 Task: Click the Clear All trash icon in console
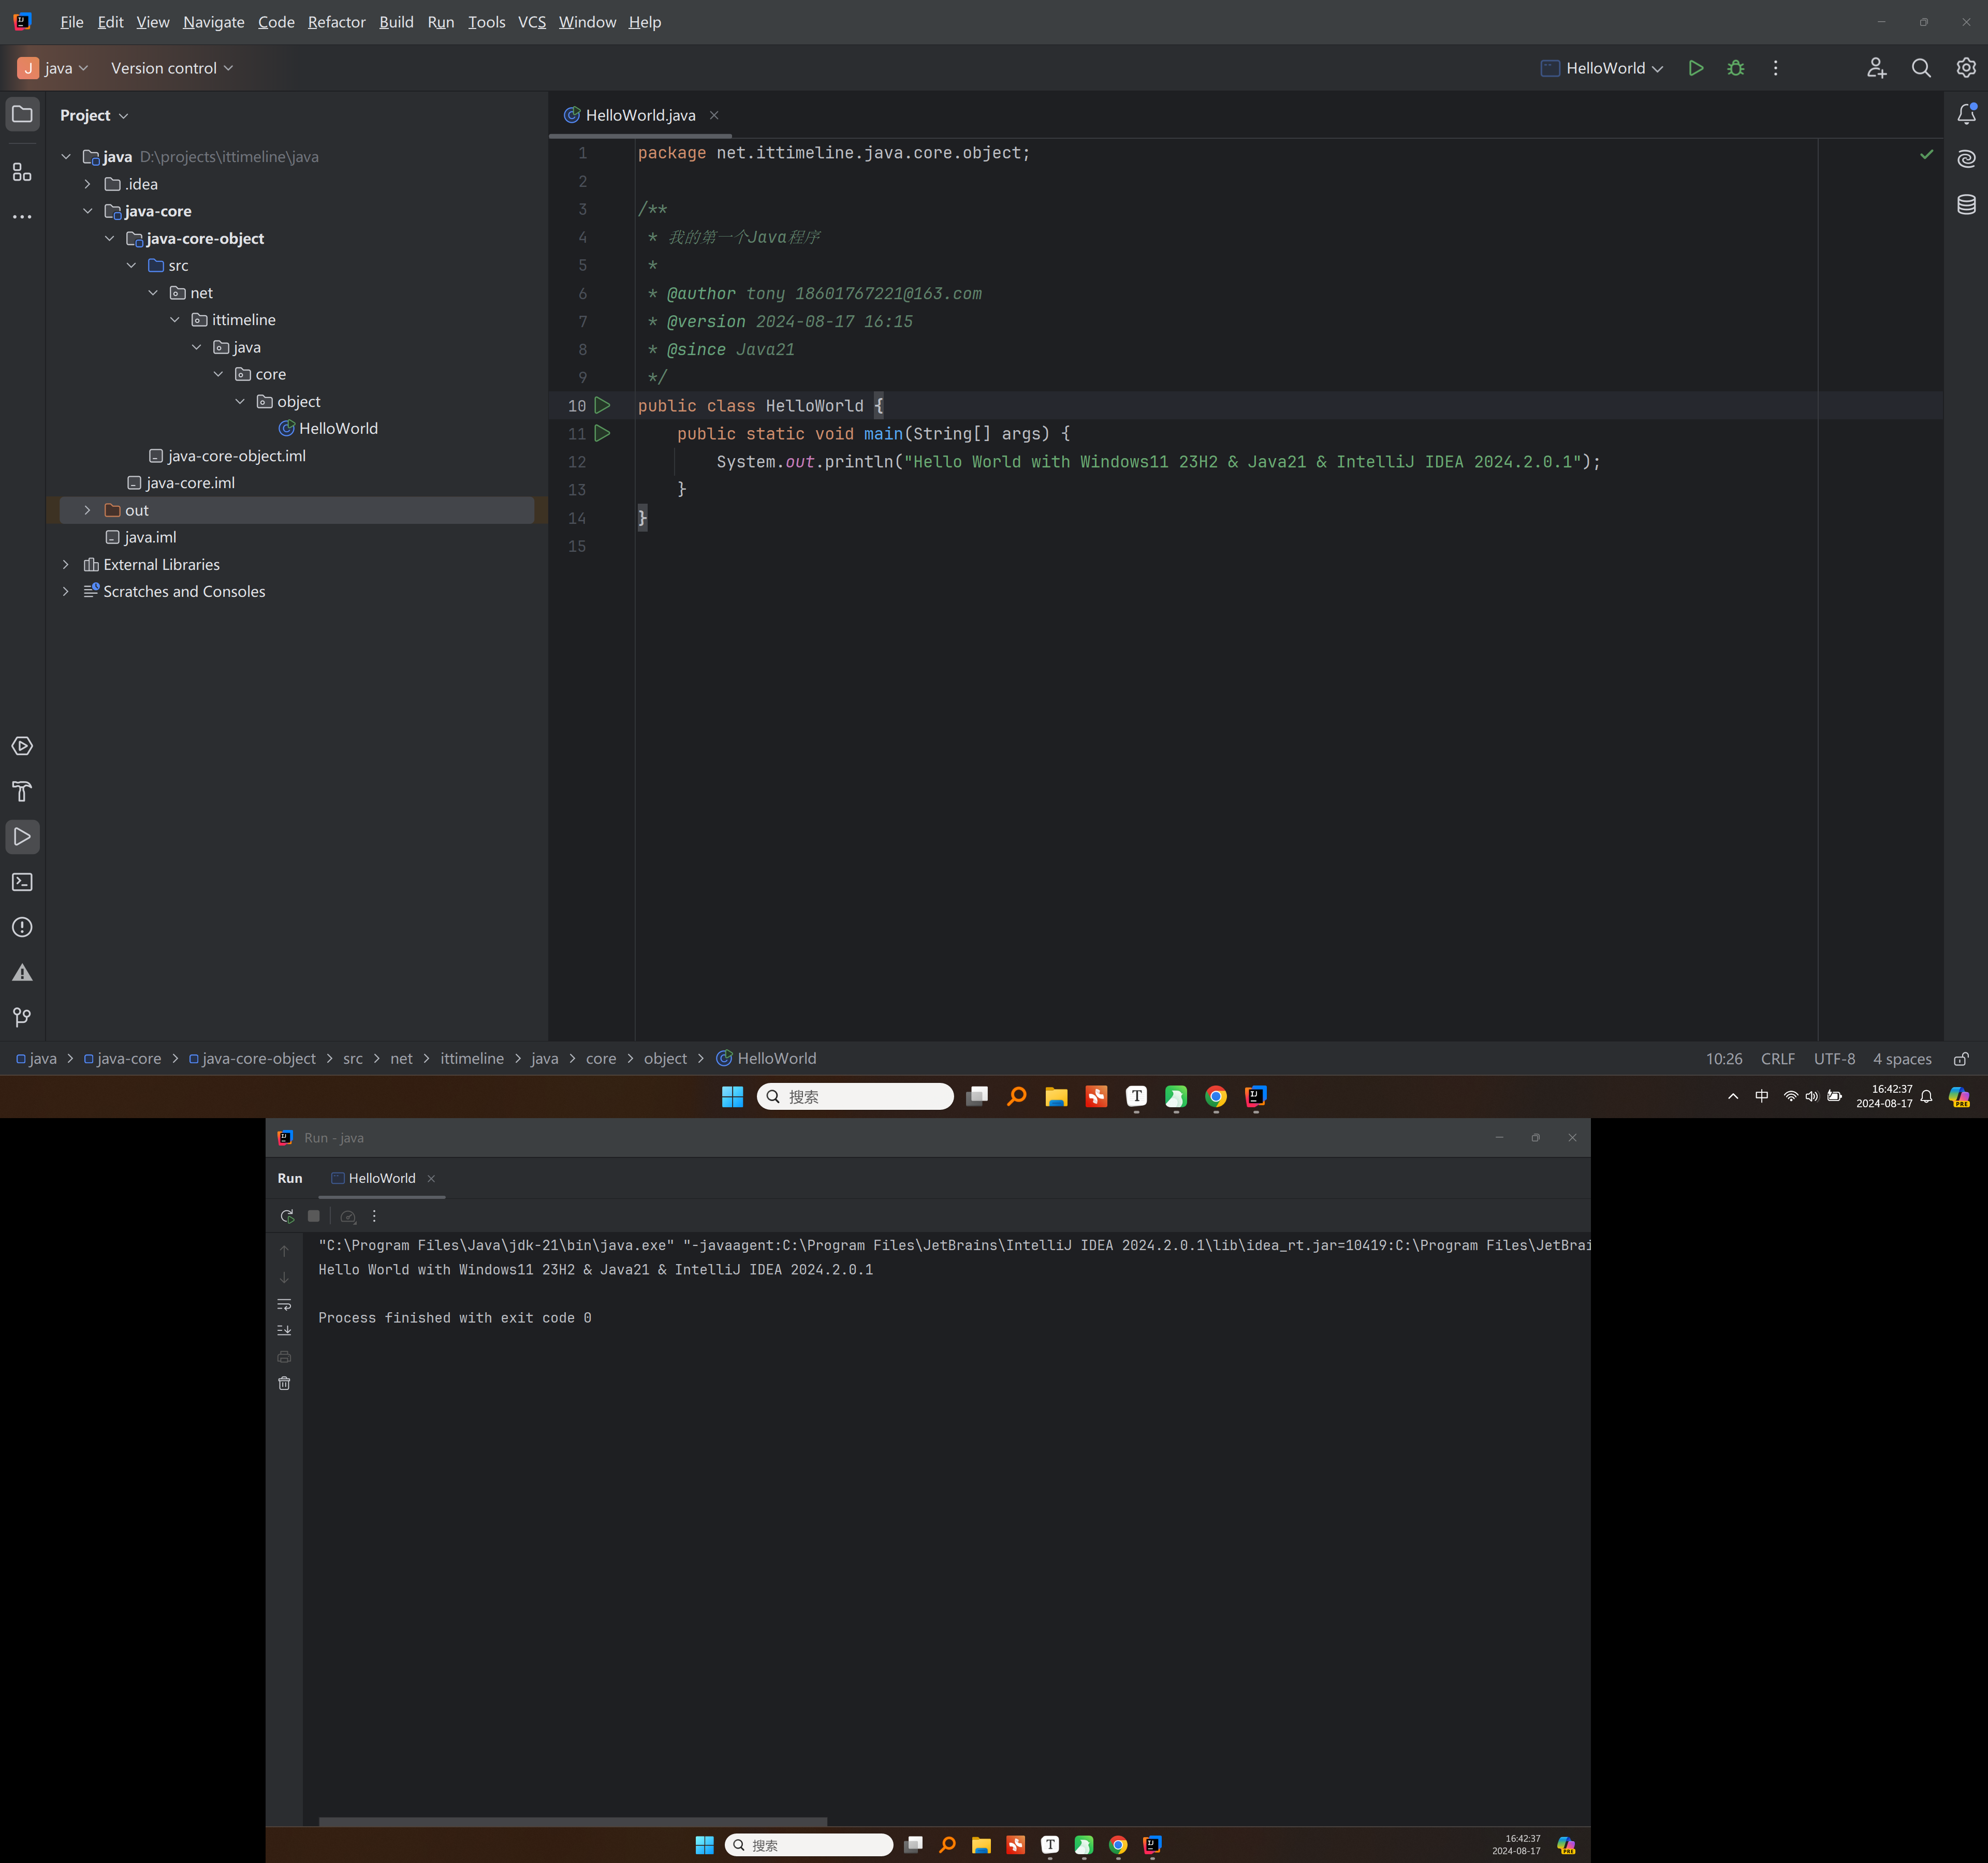tap(284, 1383)
